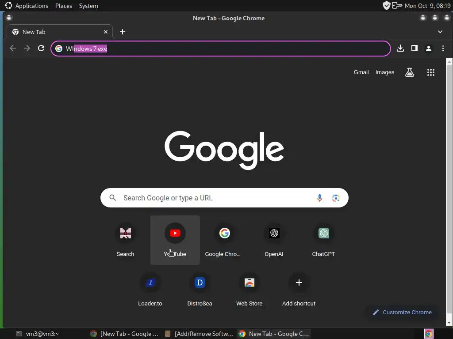Viewport: 453px width, 339px height.
Task: Click the clock showing Mon Oct 9
Action: 428,6
